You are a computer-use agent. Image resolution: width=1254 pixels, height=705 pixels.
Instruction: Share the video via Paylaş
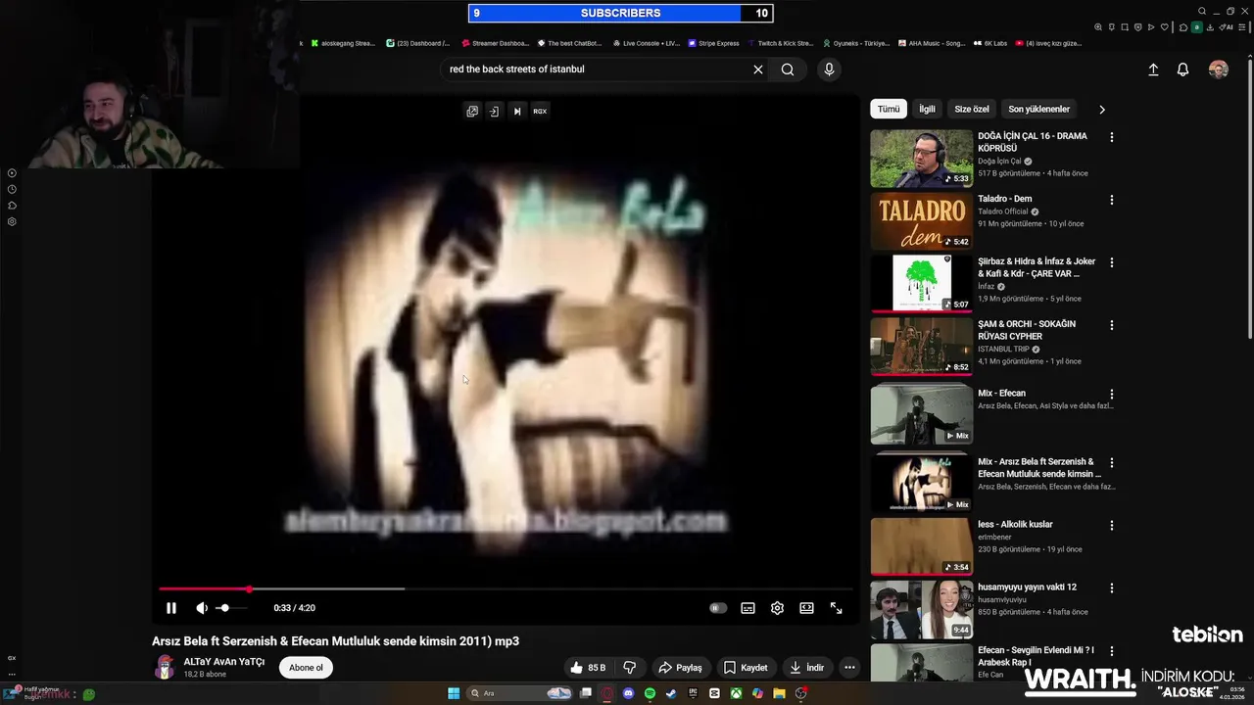680,668
